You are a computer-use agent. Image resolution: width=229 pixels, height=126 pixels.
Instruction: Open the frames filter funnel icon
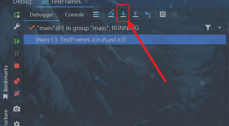[208, 28]
